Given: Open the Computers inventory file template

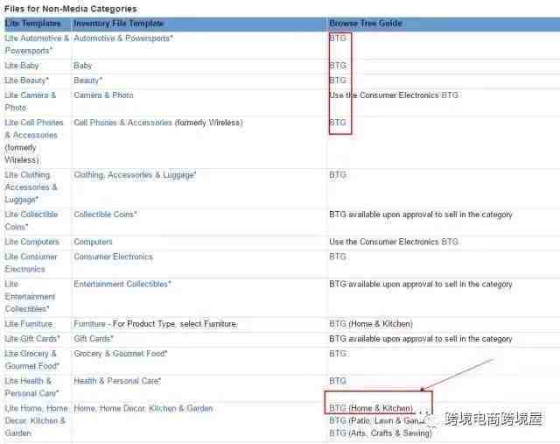Looking at the screenshot, I should 93,242.
